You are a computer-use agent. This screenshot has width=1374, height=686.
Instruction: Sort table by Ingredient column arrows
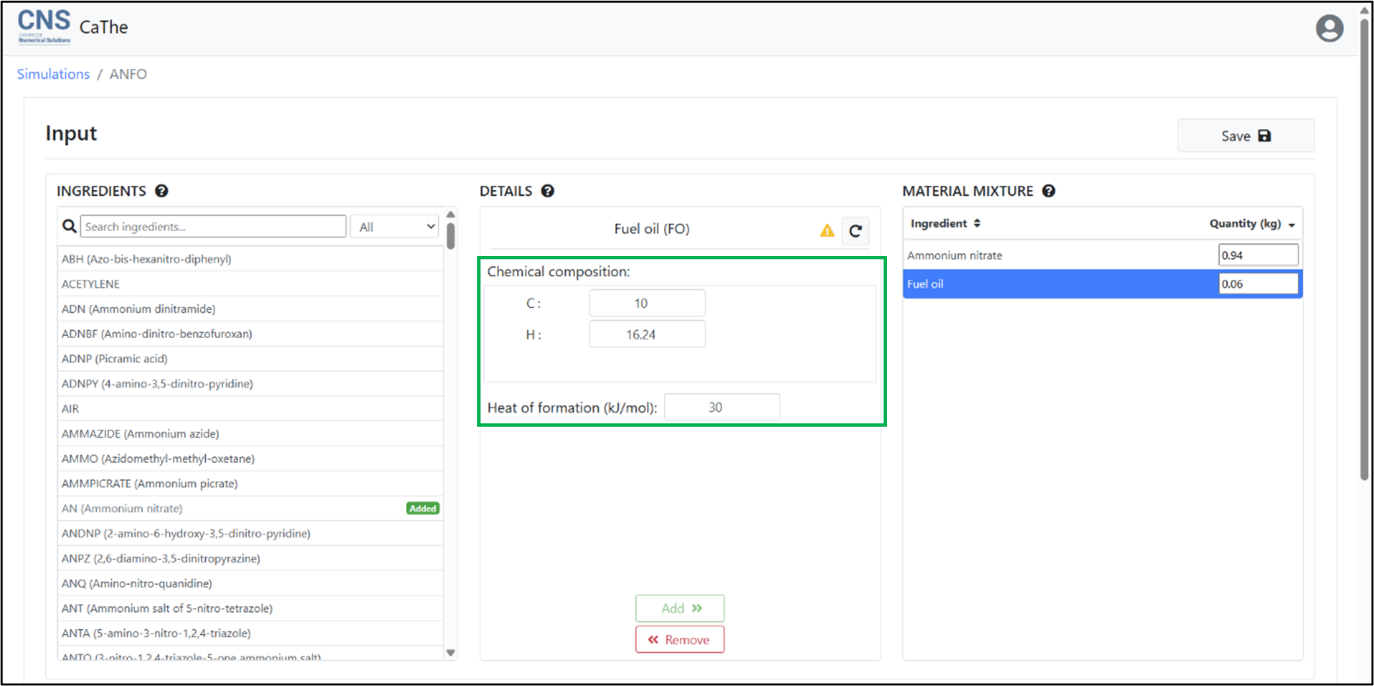(x=977, y=224)
